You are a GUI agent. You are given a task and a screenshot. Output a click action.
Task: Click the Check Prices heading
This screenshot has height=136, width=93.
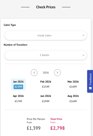click(x=46, y=7)
